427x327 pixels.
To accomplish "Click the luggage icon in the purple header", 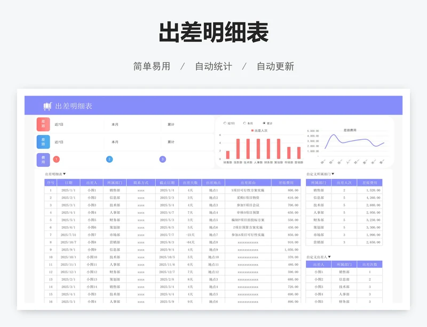I will tap(48, 106).
